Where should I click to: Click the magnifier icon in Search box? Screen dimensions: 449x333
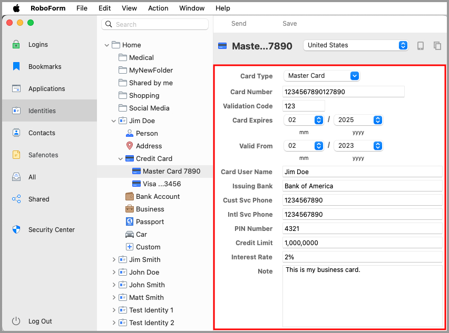109,24
